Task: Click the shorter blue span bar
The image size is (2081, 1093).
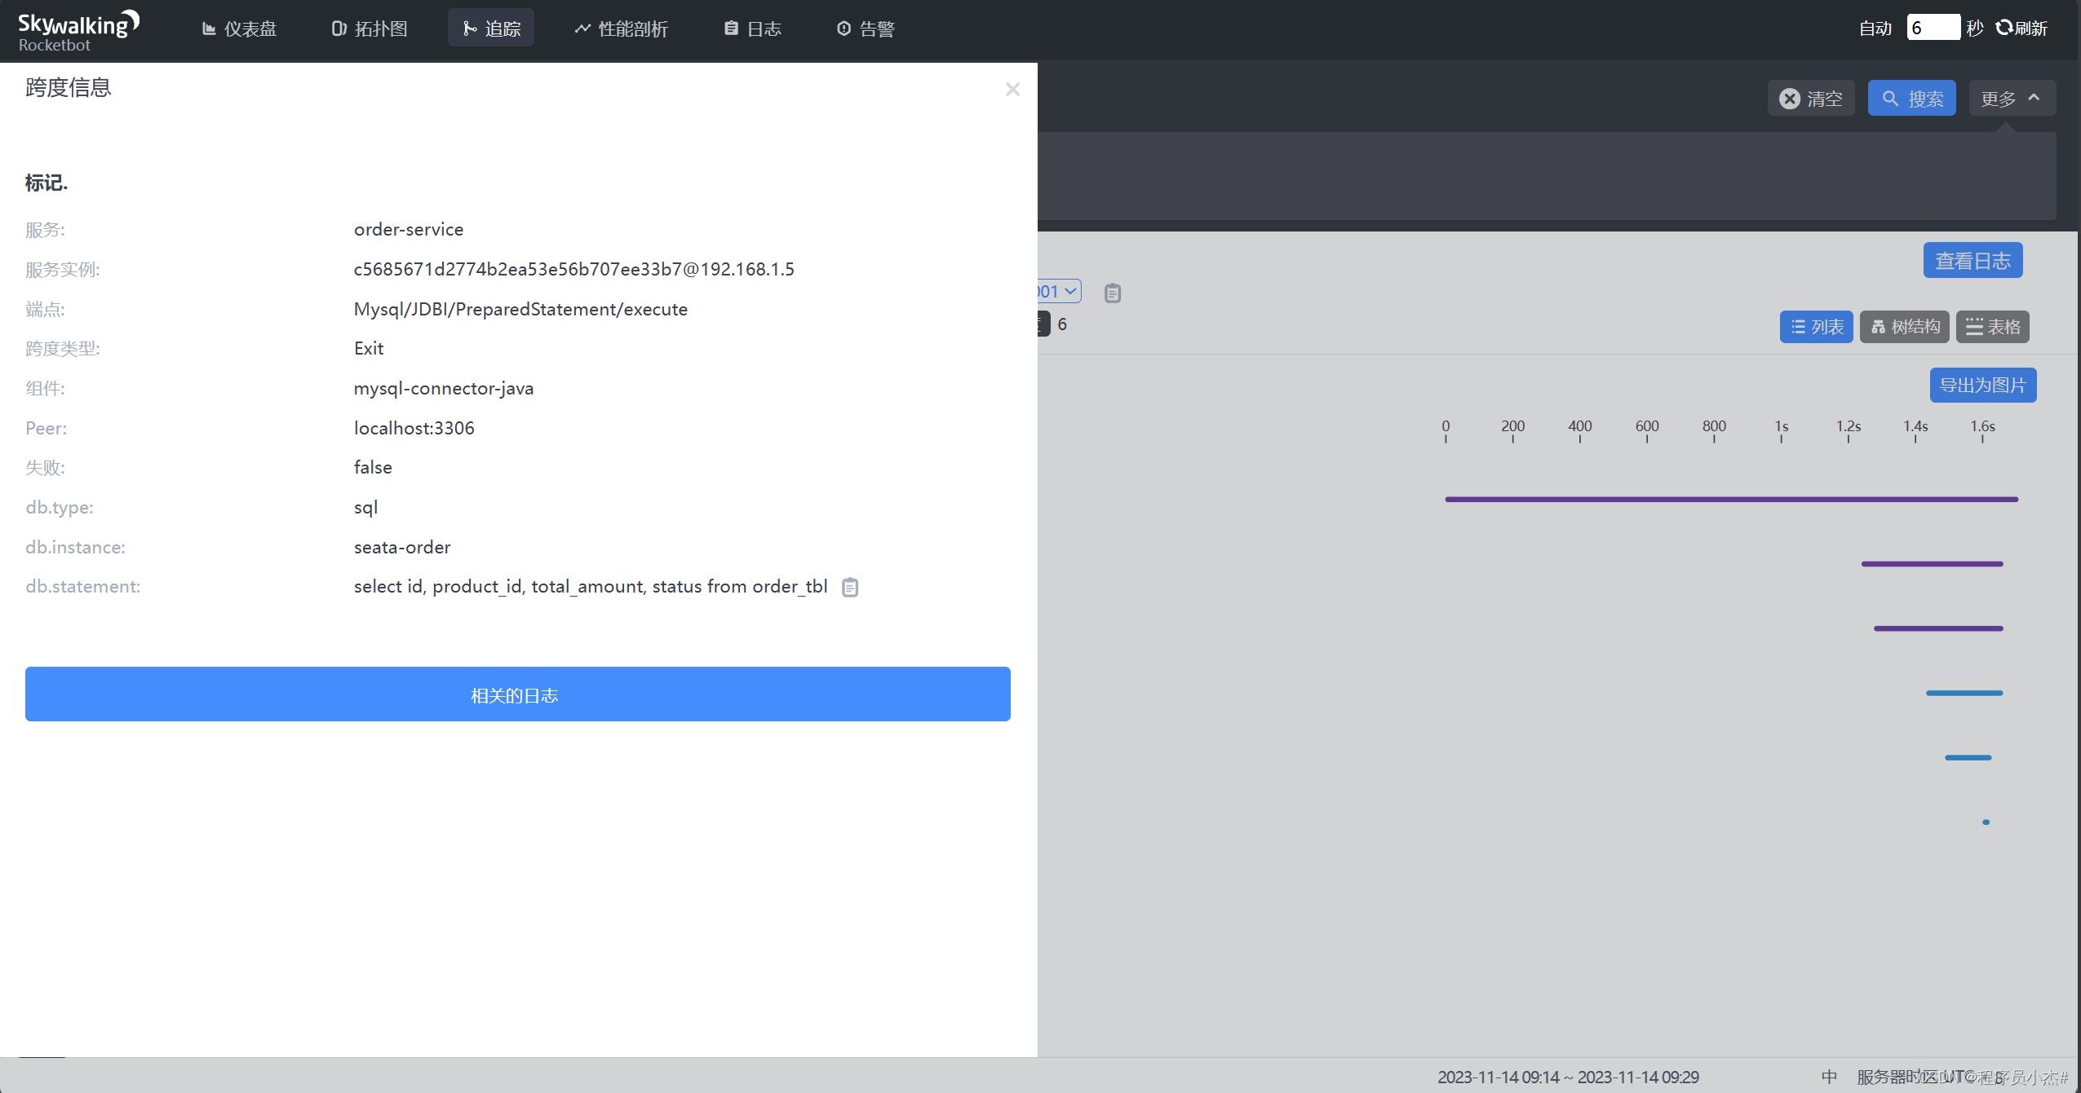Action: (1968, 758)
